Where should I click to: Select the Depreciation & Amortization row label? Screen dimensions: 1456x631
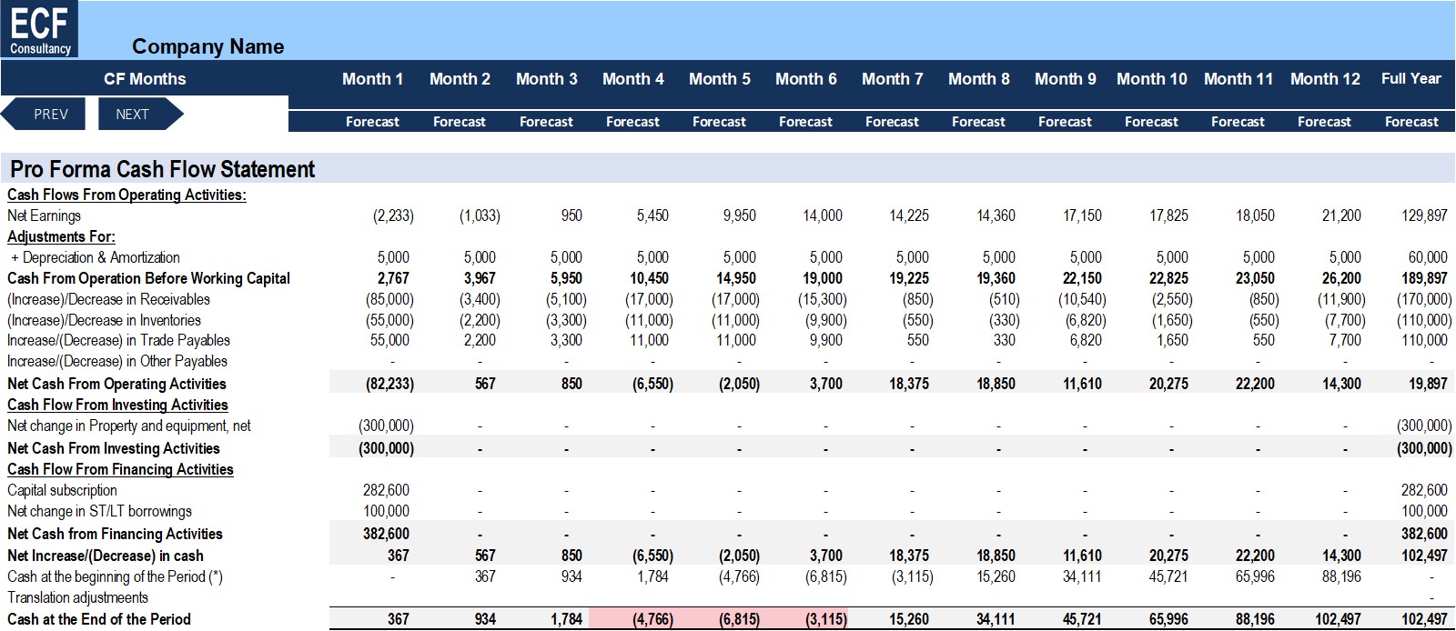click(x=96, y=257)
